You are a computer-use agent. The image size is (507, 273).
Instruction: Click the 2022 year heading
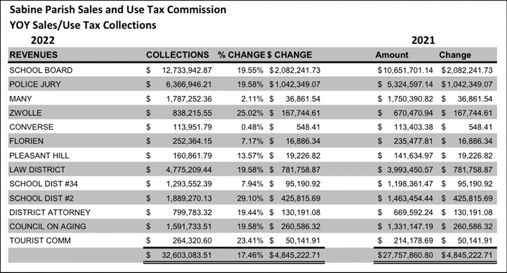click(43, 40)
